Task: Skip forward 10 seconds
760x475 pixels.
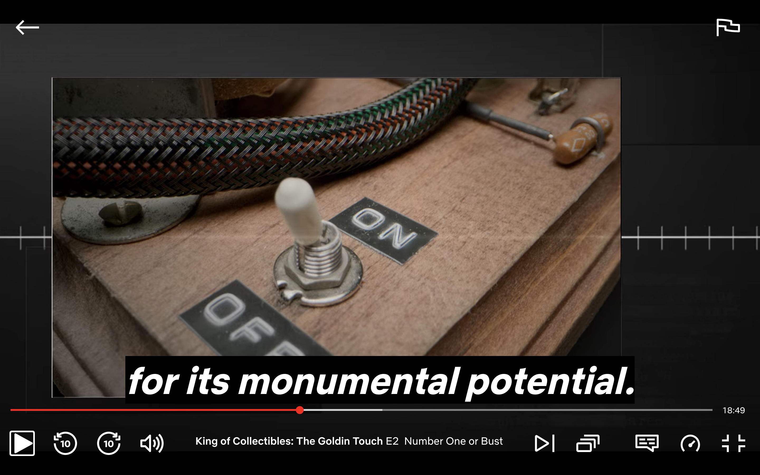Action: click(x=109, y=443)
